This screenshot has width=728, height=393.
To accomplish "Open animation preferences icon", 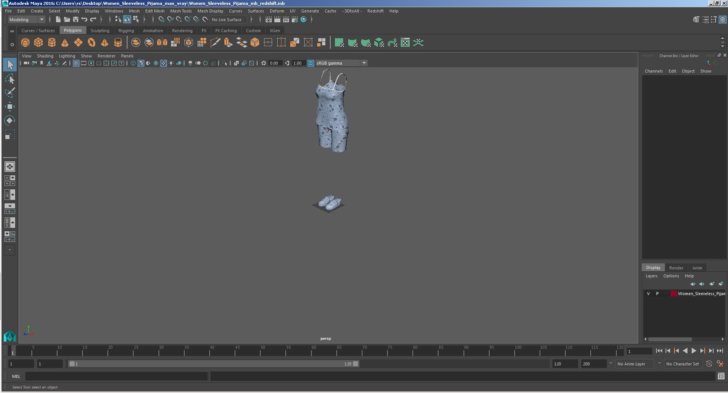I will pos(720,364).
